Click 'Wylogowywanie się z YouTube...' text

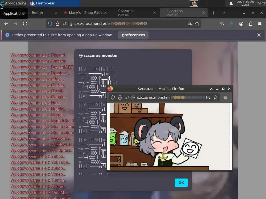(41, 162)
